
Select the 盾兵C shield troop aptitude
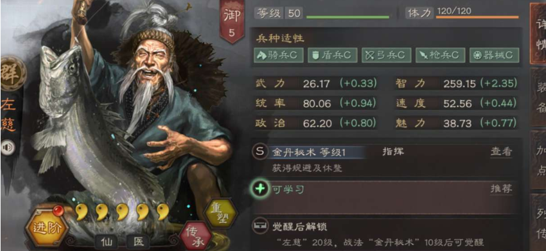332,55
